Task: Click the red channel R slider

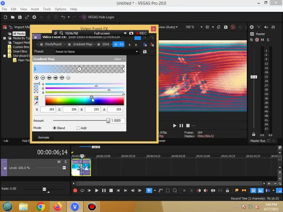Action: point(85,84)
